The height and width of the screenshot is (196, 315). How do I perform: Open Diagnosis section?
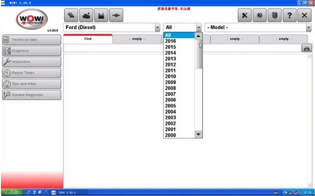31,51
